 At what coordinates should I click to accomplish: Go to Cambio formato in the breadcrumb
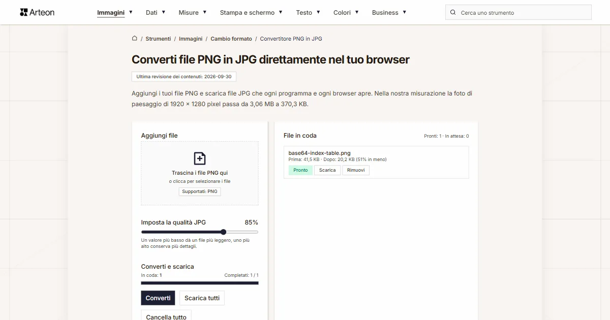click(231, 39)
